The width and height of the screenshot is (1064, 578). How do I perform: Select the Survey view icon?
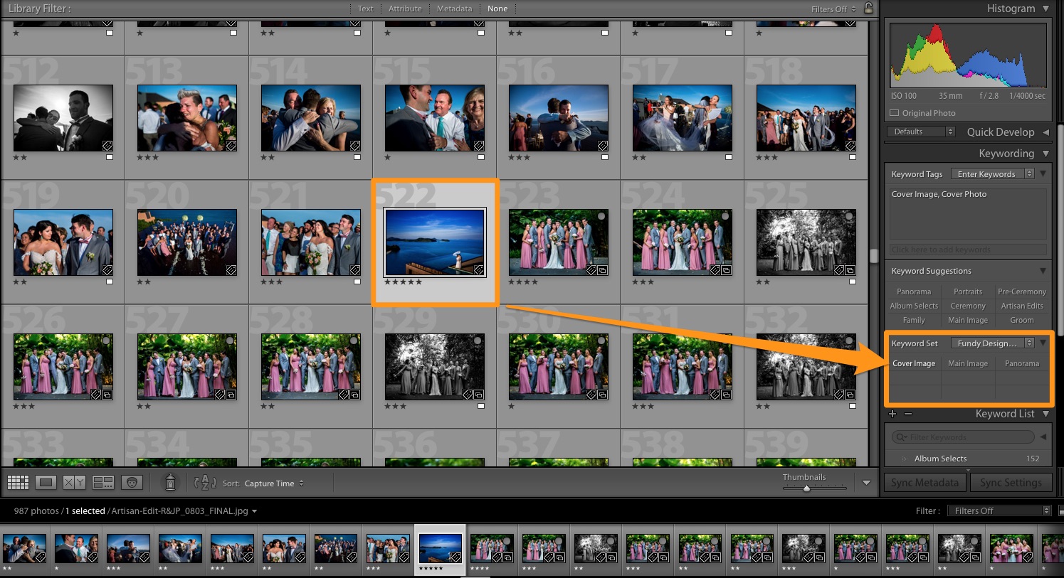coord(102,482)
